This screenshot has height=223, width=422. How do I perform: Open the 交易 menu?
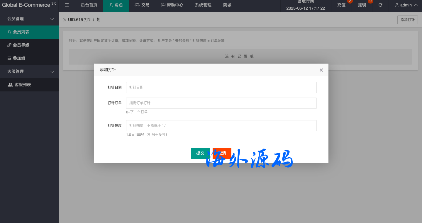pyautogui.click(x=142, y=5)
